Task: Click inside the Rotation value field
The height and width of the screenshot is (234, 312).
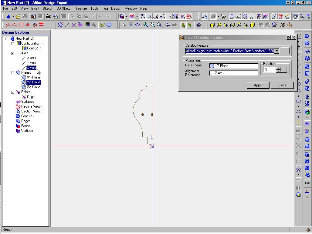Action: tap(270, 70)
